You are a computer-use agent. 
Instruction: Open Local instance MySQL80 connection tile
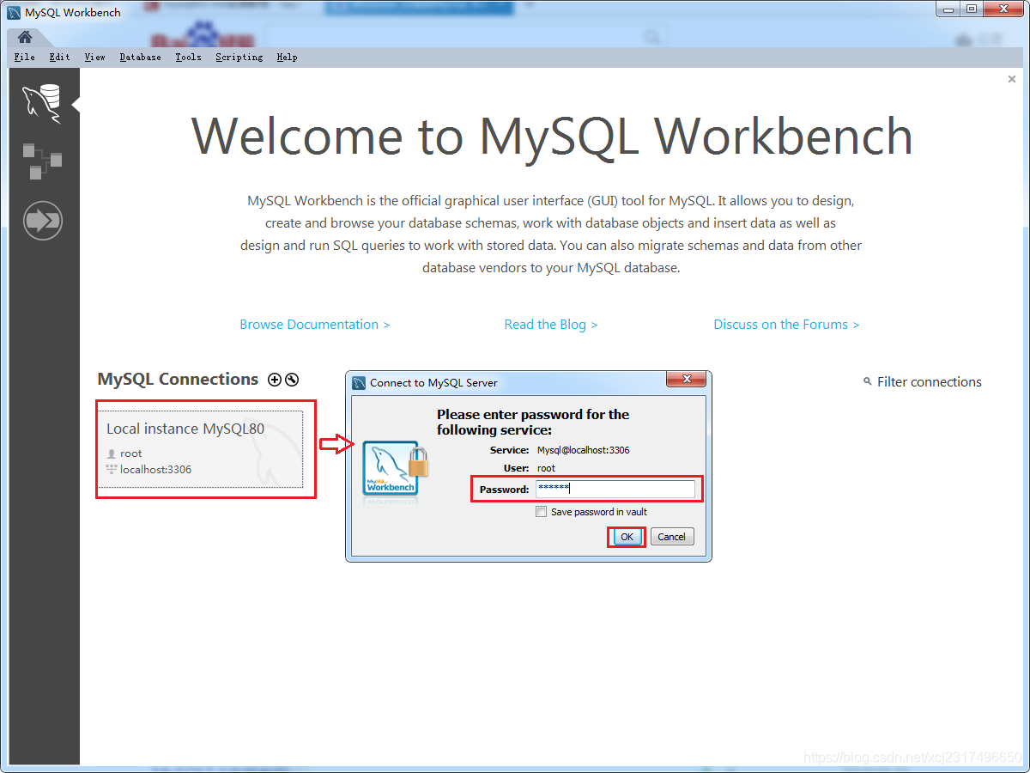click(x=200, y=449)
